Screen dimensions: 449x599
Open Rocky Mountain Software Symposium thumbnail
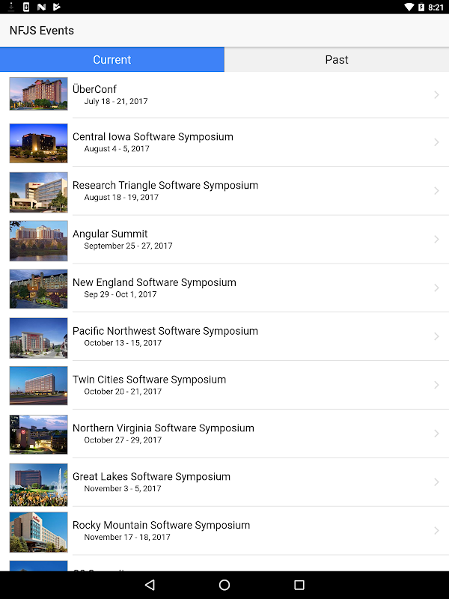tap(39, 532)
